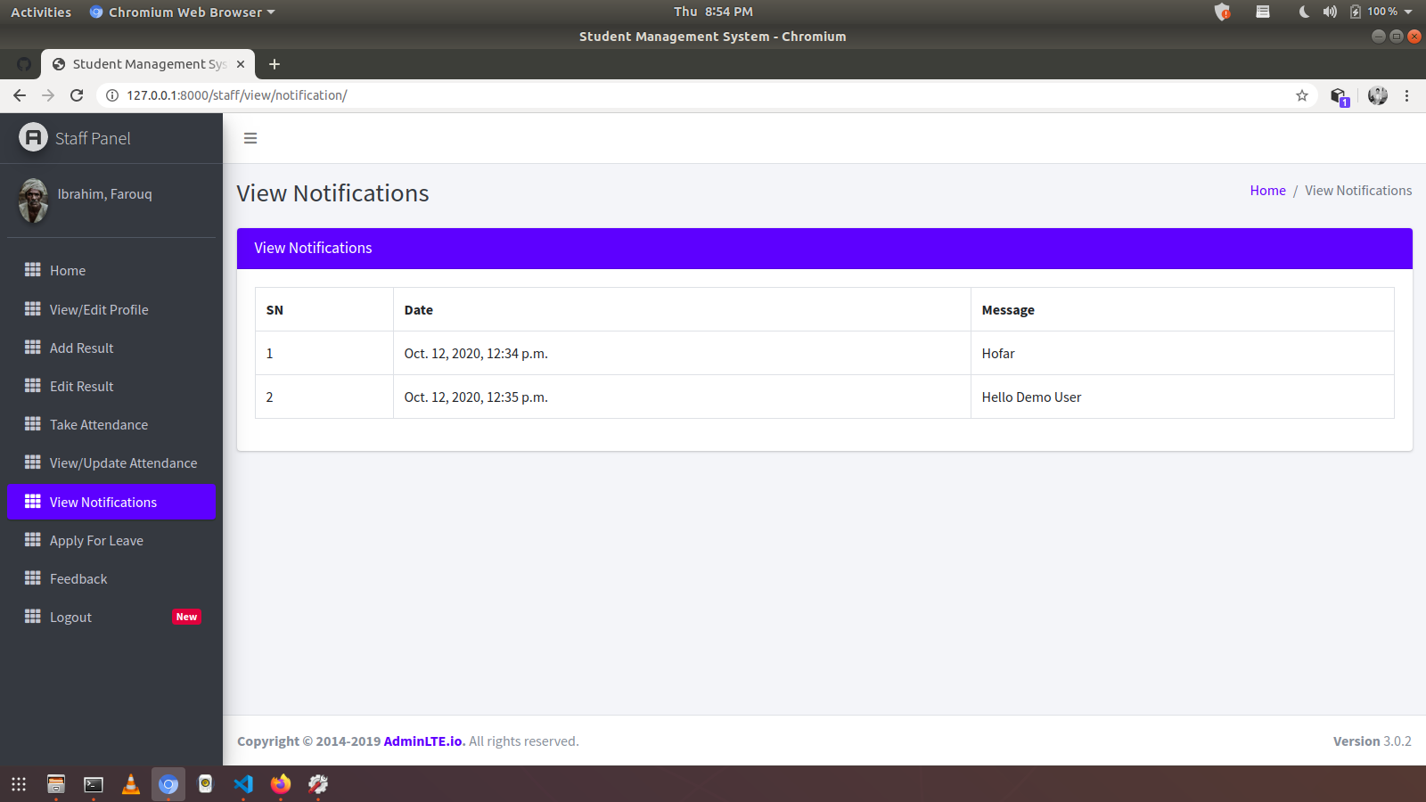Open the clock Thu 8:54 PM menu
This screenshot has width=1426, height=802.
coord(713,12)
